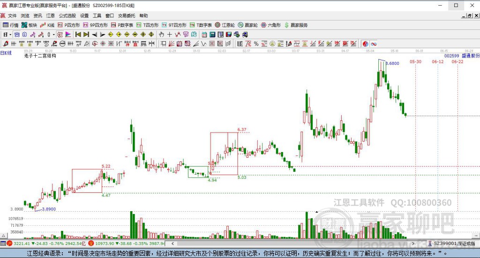Select the percent % tool icon

pyautogui.click(x=256, y=44)
